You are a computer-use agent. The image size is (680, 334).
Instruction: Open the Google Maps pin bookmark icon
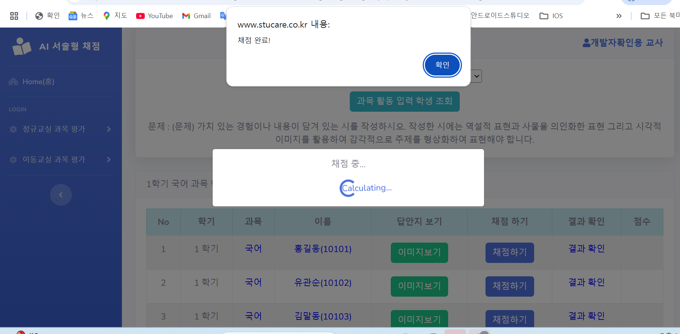point(107,16)
